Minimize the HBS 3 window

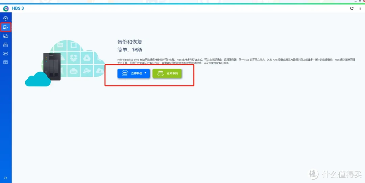click(356, 1)
